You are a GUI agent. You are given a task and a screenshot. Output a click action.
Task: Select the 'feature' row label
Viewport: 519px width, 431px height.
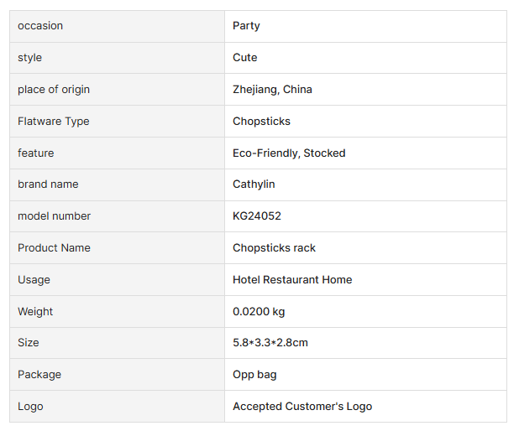point(35,153)
